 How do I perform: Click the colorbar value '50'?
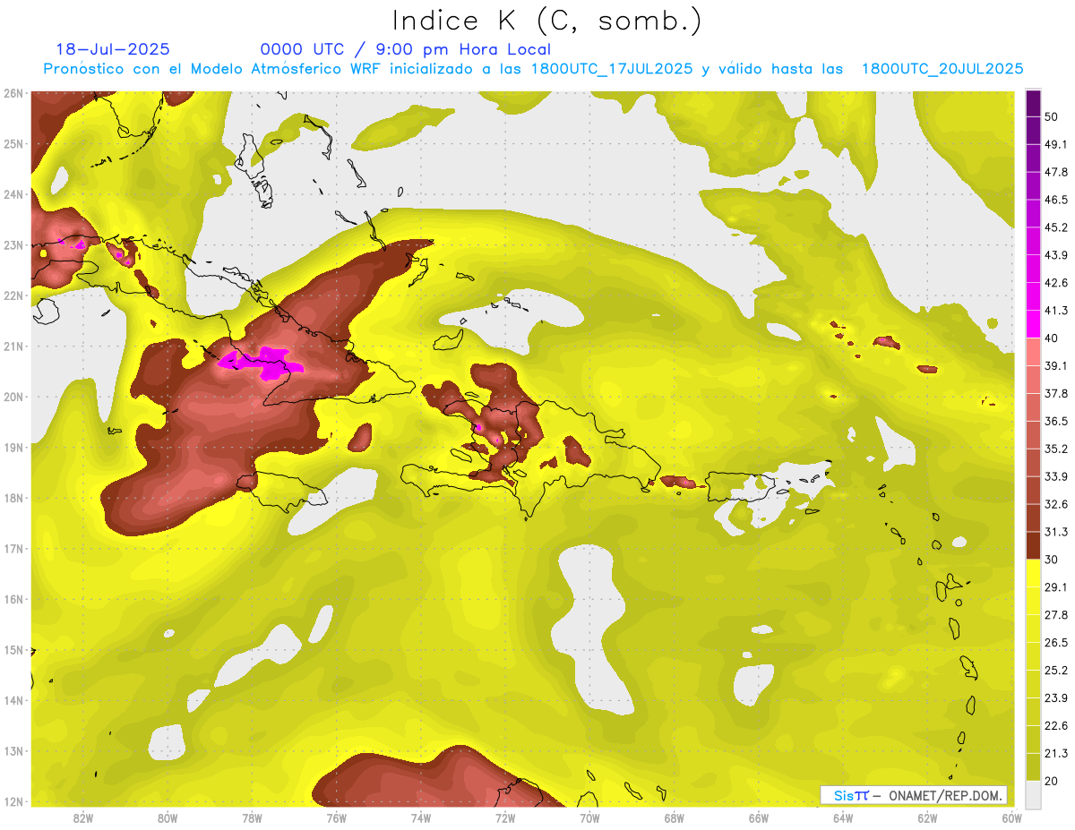click(x=1052, y=116)
